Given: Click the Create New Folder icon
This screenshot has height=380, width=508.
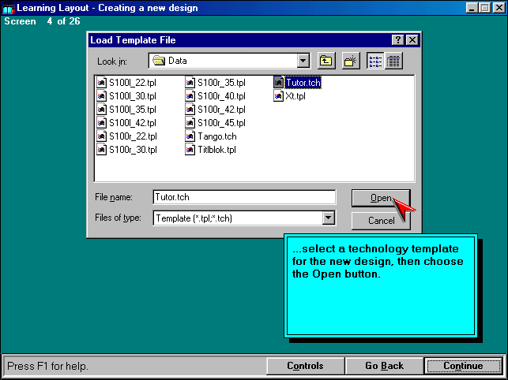Looking at the screenshot, I should point(351,61).
